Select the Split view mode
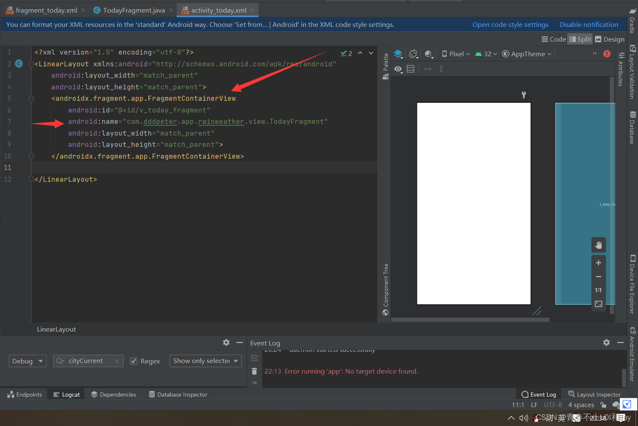The height and width of the screenshot is (426, 638). tap(580, 39)
